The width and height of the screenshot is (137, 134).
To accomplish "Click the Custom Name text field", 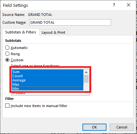I will [x=70, y=22].
